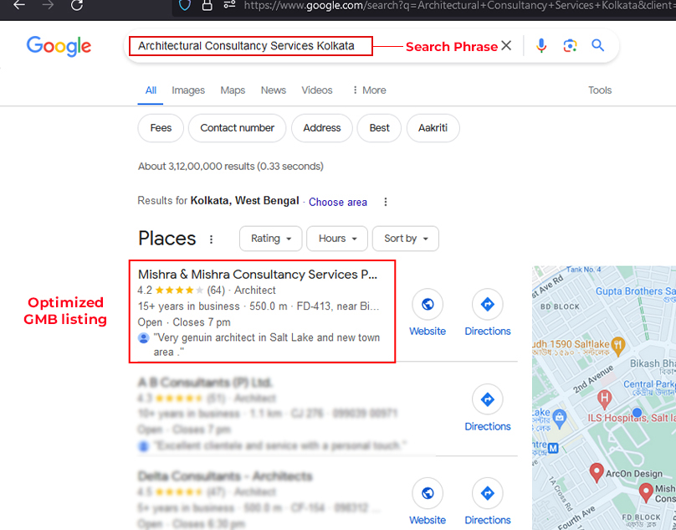Clear the search box with X icon
The image size is (676, 530).
tap(506, 46)
